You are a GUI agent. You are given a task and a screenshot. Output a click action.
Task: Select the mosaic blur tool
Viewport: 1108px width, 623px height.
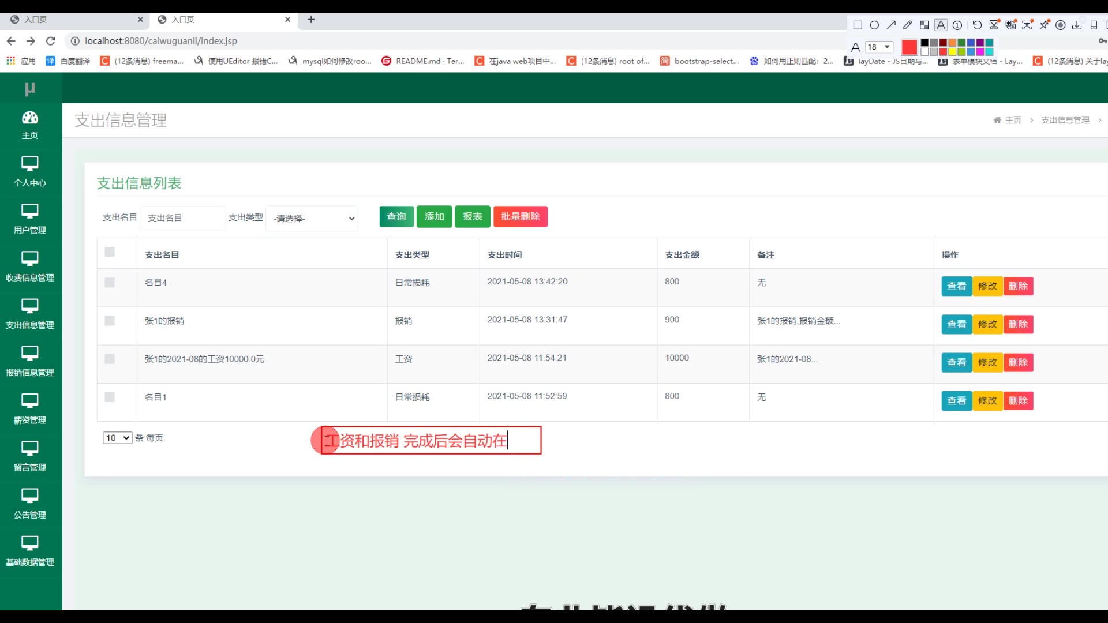[x=924, y=25]
